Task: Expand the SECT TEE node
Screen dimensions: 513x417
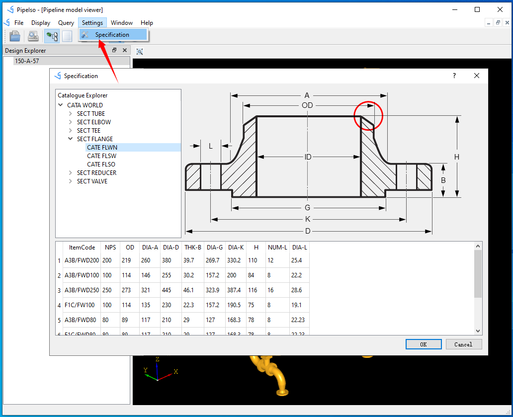Action: point(71,131)
